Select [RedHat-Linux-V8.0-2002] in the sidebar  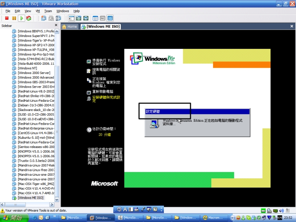click(x=36, y=91)
